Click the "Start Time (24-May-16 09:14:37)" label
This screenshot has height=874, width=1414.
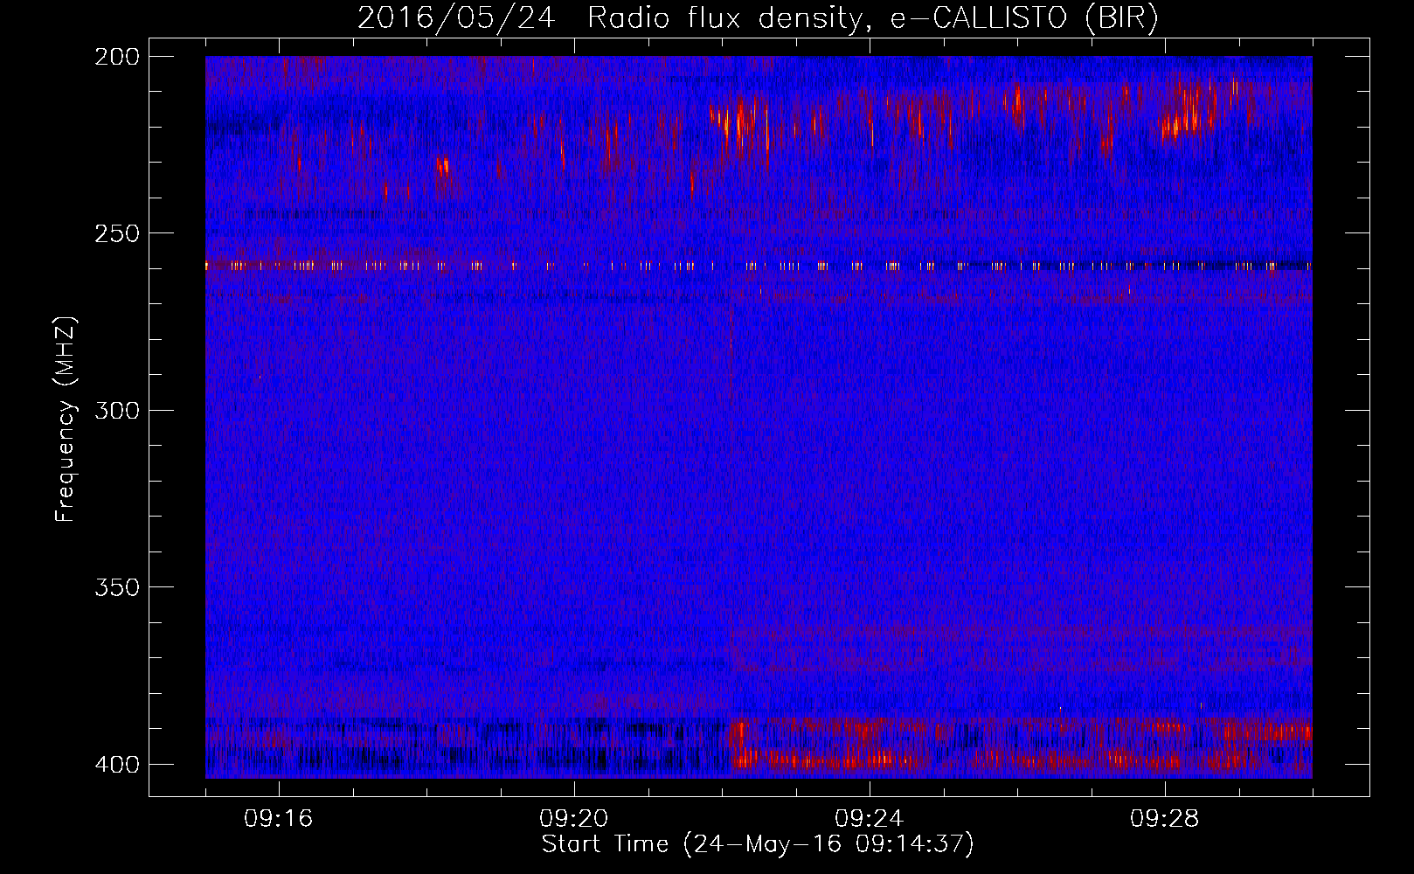coord(758,844)
